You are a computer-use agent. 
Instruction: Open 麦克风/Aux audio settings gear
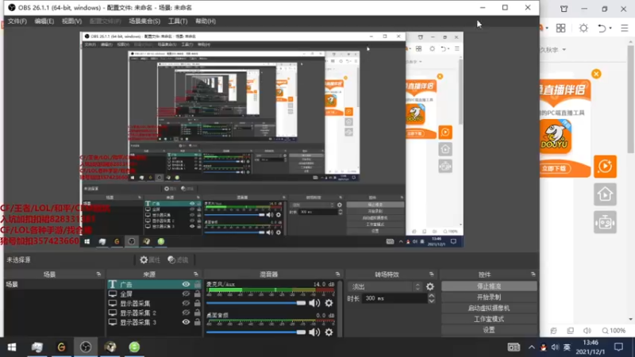tap(329, 303)
